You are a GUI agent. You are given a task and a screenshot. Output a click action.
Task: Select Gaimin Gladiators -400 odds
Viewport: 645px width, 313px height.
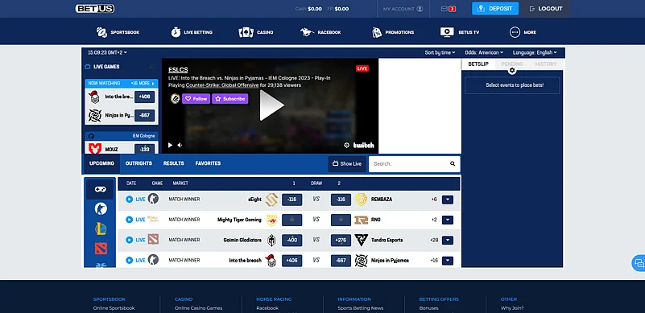click(291, 241)
